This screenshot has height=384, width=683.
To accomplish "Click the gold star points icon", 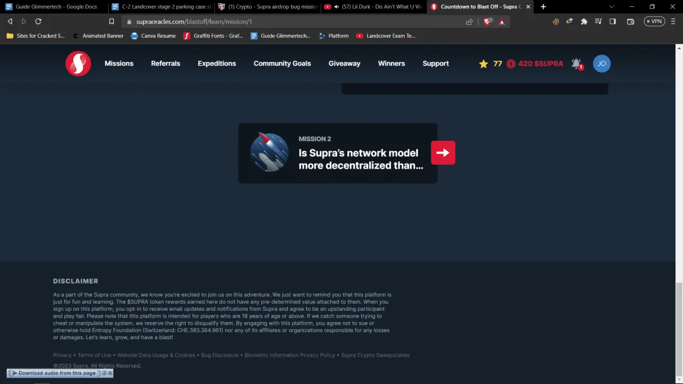I will [x=484, y=64].
